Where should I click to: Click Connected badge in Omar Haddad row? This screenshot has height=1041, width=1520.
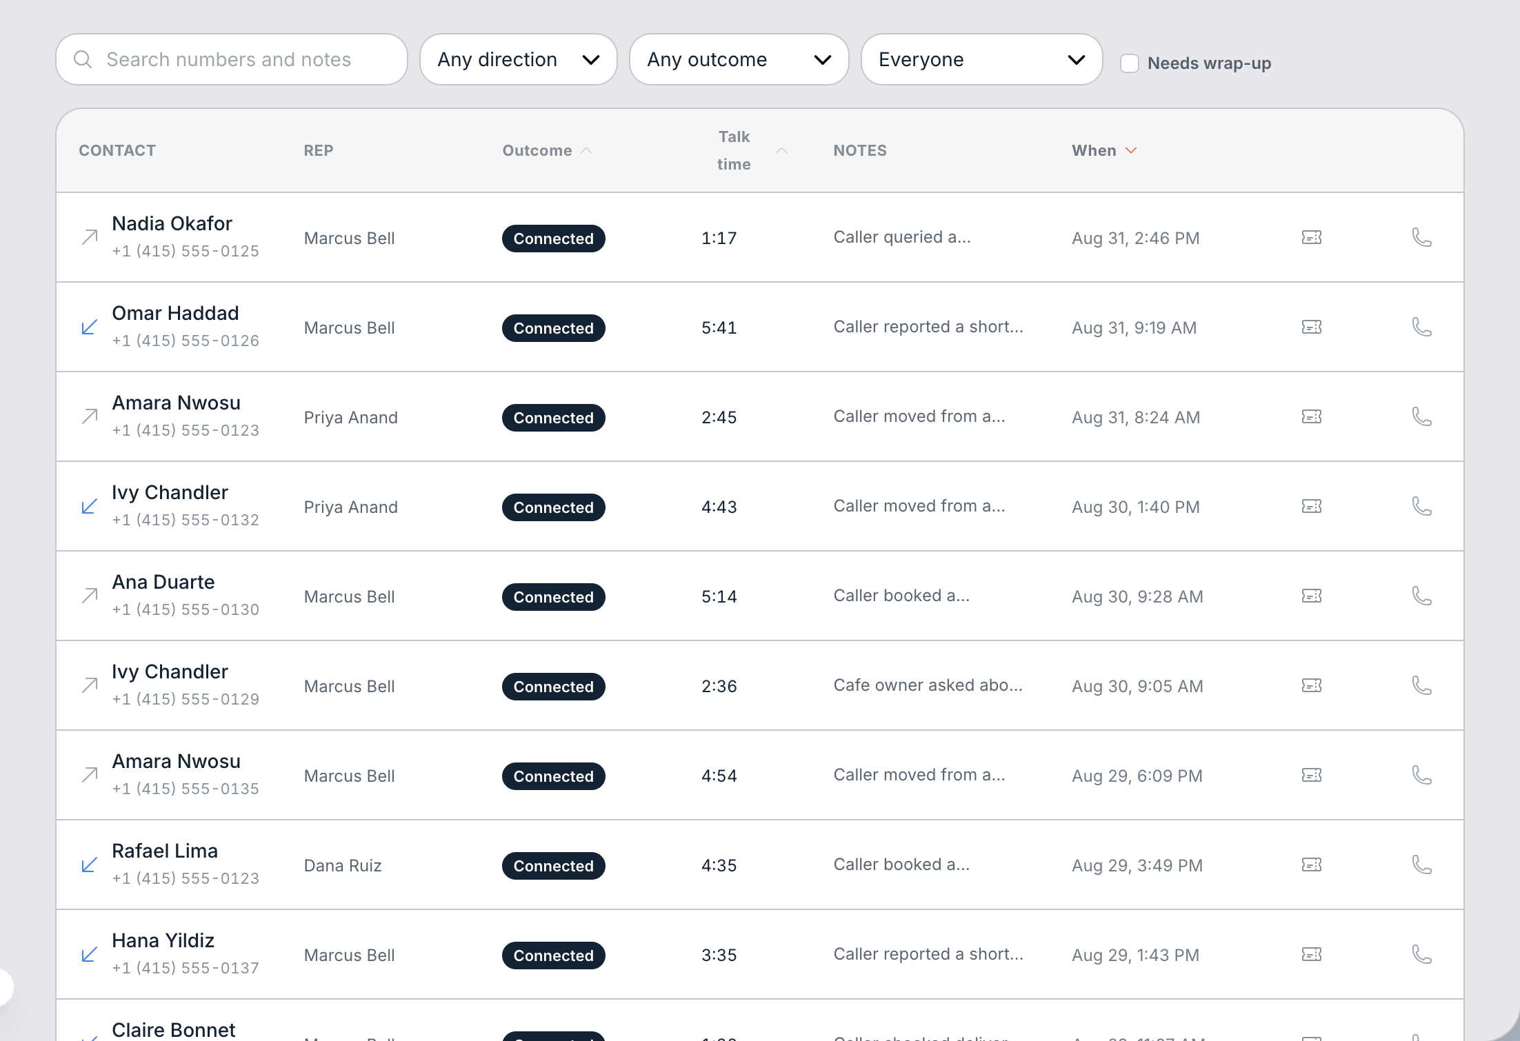553,328
